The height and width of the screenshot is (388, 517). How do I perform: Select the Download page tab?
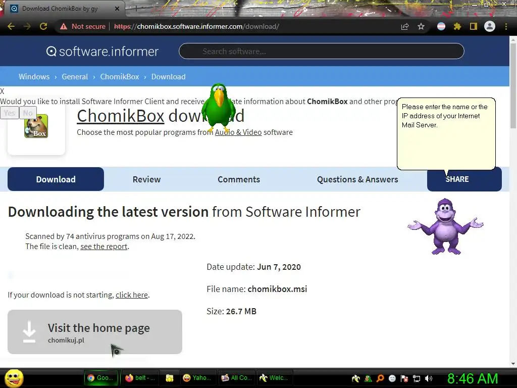coord(56,179)
